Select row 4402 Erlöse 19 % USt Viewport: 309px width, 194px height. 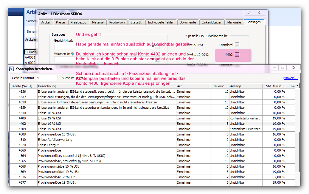pos(152,123)
